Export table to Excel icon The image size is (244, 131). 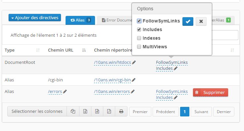tap(85, 111)
